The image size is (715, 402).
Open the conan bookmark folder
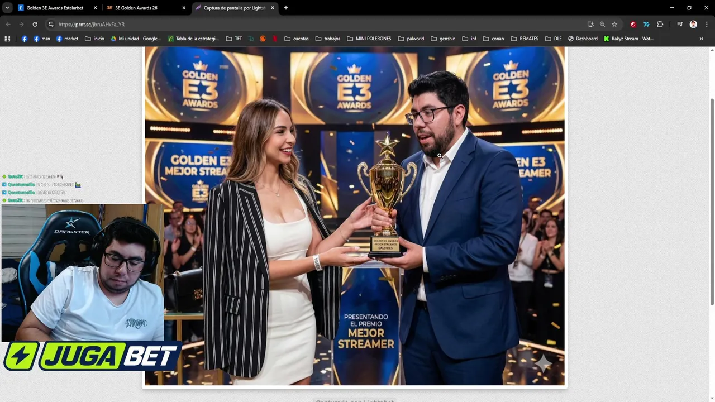coord(493,39)
